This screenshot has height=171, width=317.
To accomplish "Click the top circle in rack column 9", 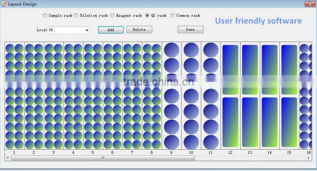I will (x=172, y=50).
